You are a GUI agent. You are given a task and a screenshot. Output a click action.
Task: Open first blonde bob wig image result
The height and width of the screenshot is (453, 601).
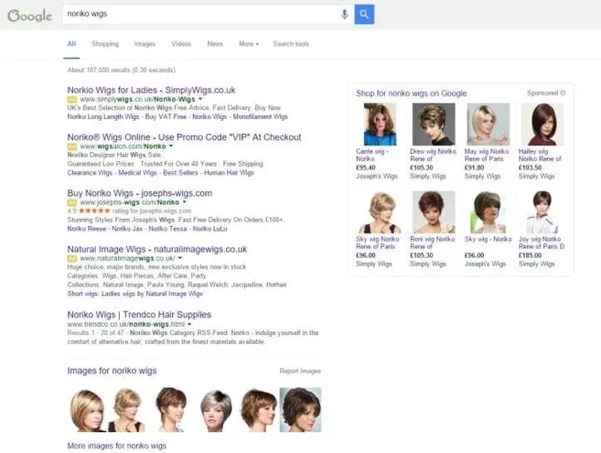click(x=88, y=410)
